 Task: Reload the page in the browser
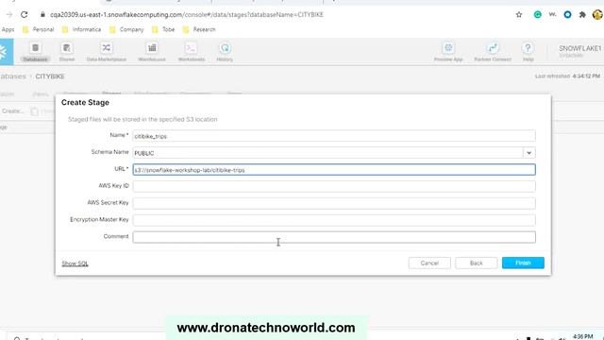(x=24, y=15)
